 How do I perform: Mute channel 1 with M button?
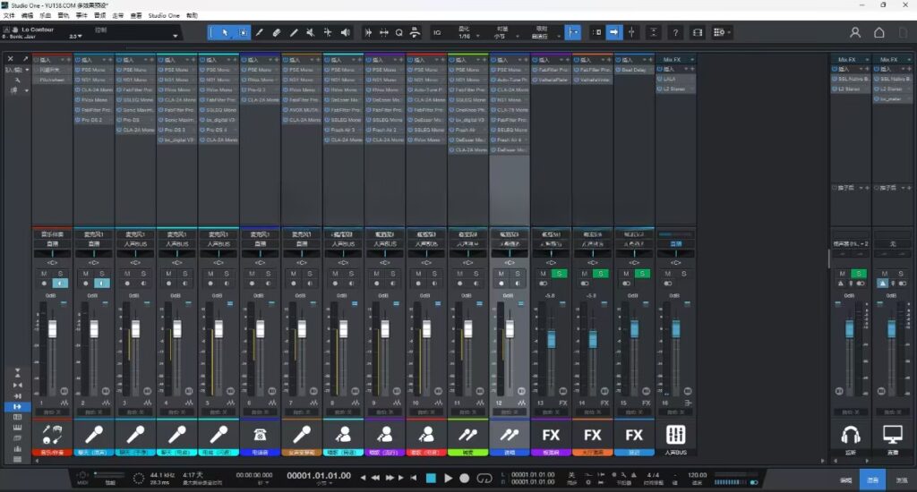44,273
